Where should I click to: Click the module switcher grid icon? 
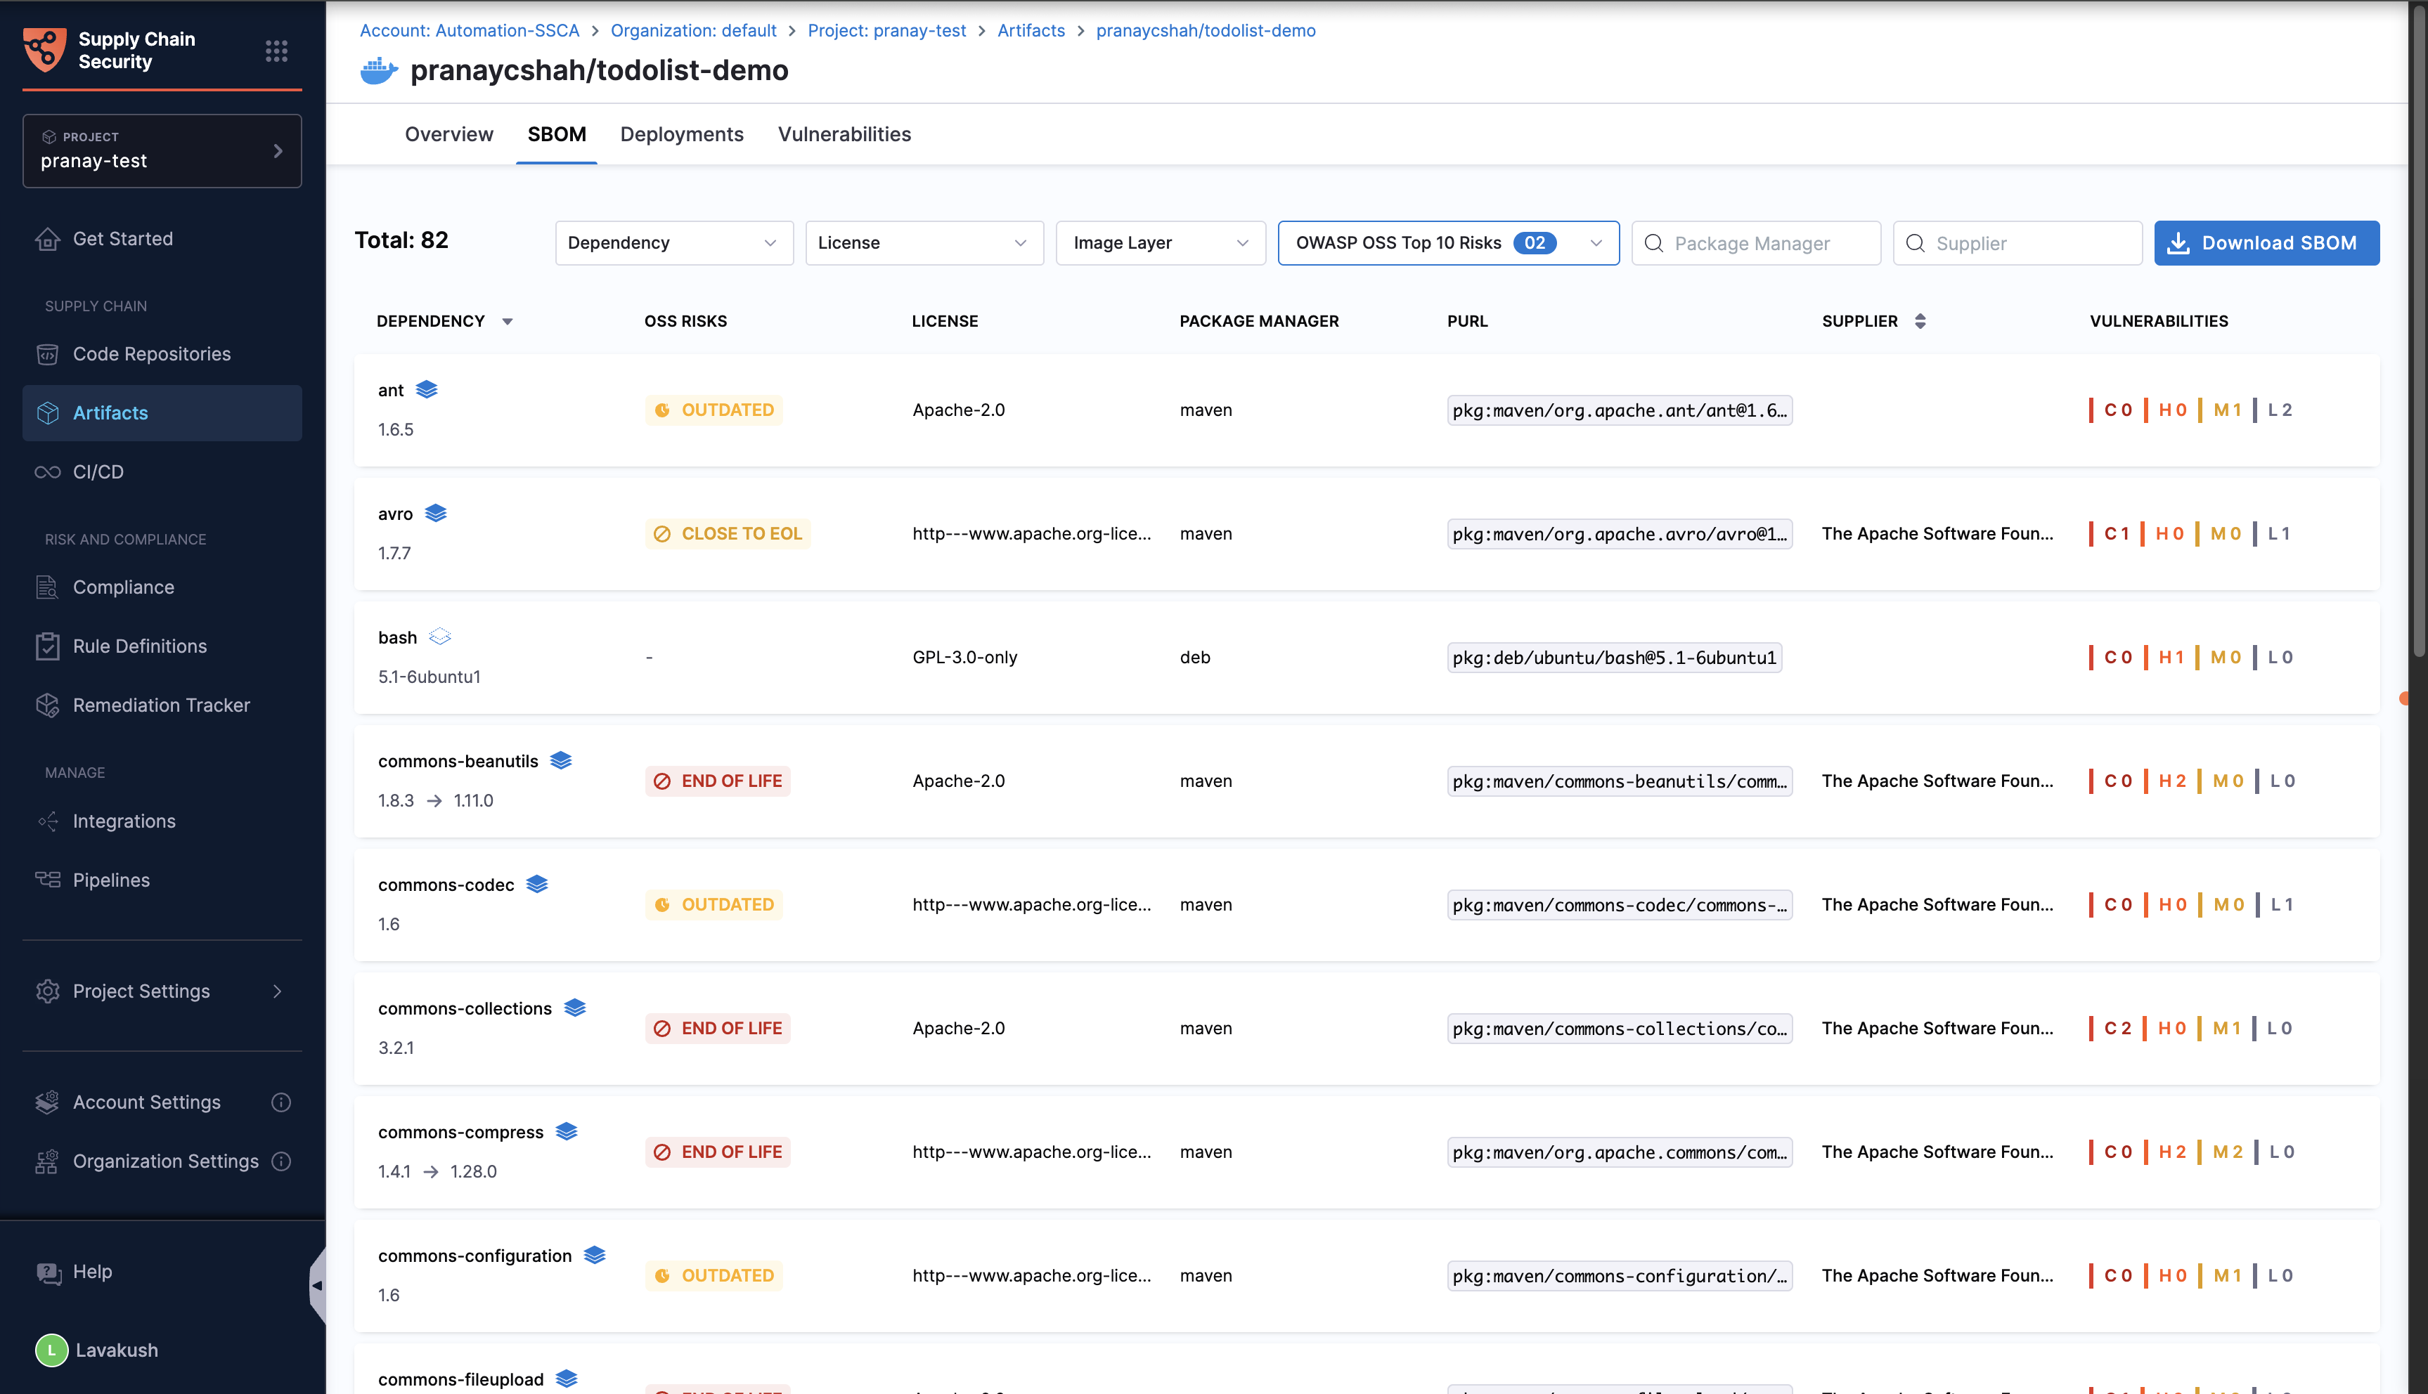[276, 51]
